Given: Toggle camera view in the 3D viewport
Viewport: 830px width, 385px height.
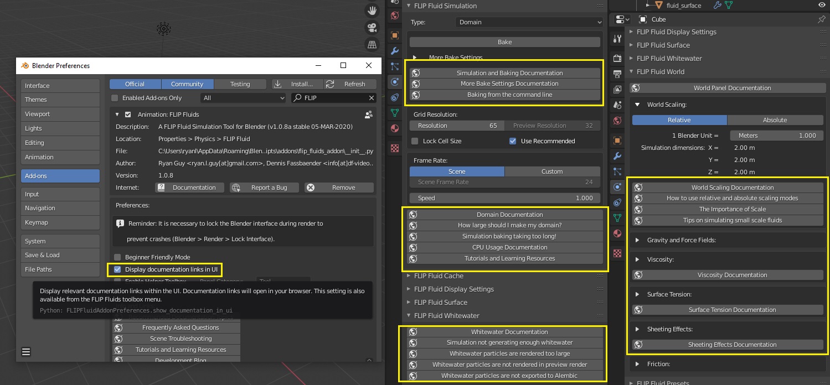Looking at the screenshot, I should [372, 28].
